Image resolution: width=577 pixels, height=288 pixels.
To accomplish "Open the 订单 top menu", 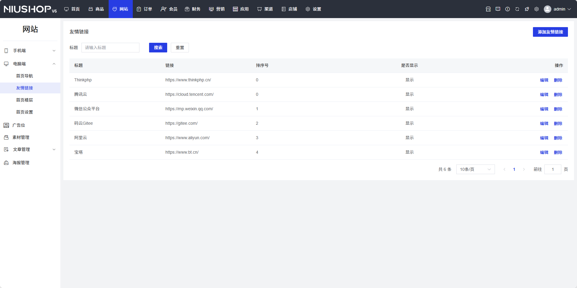I will (x=145, y=9).
